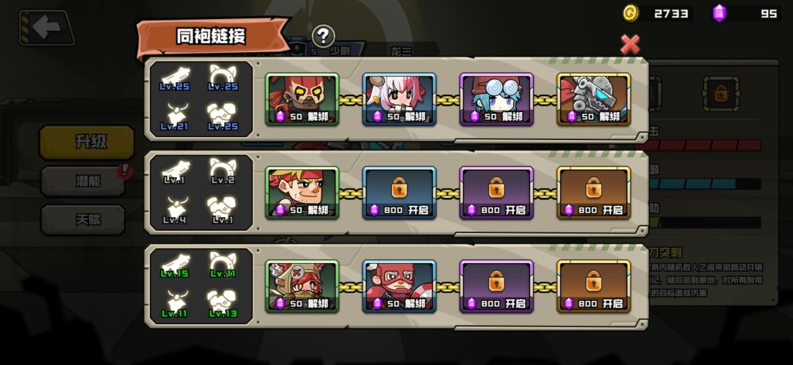Screen dimensions: 793x365
Task: Select the 潜能 tab
Action: pyautogui.click(x=83, y=181)
